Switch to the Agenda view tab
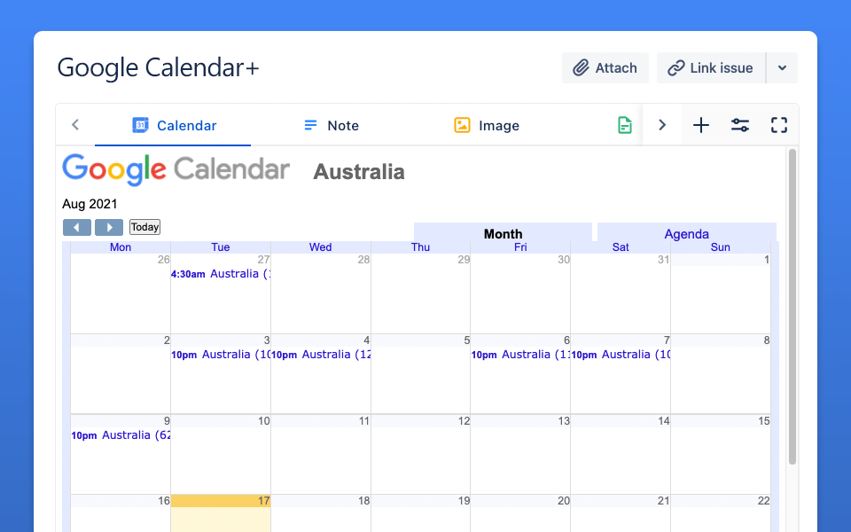The height and width of the screenshot is (532, 851). (686, 233)
